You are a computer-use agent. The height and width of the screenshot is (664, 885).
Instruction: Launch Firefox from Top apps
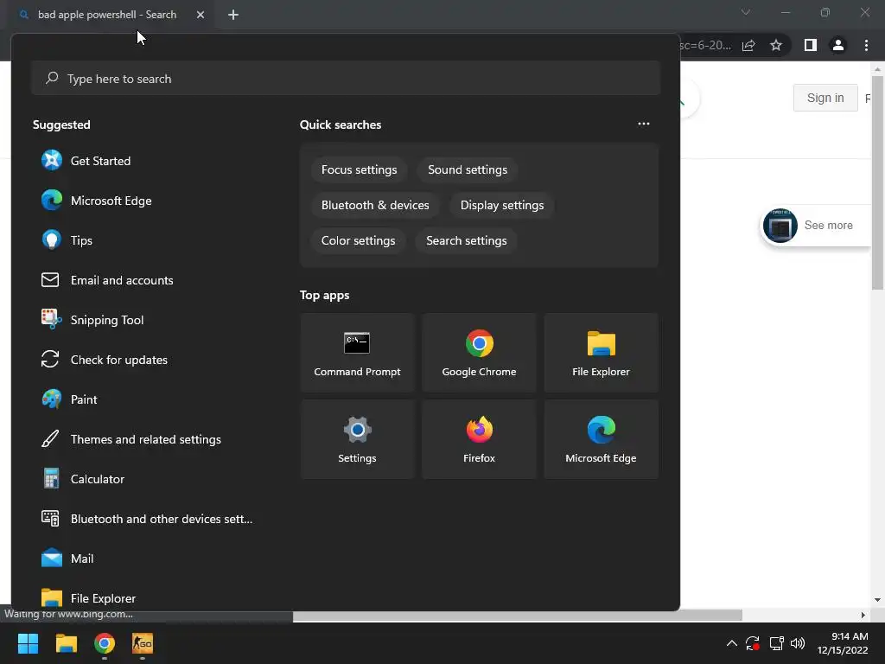479,439
